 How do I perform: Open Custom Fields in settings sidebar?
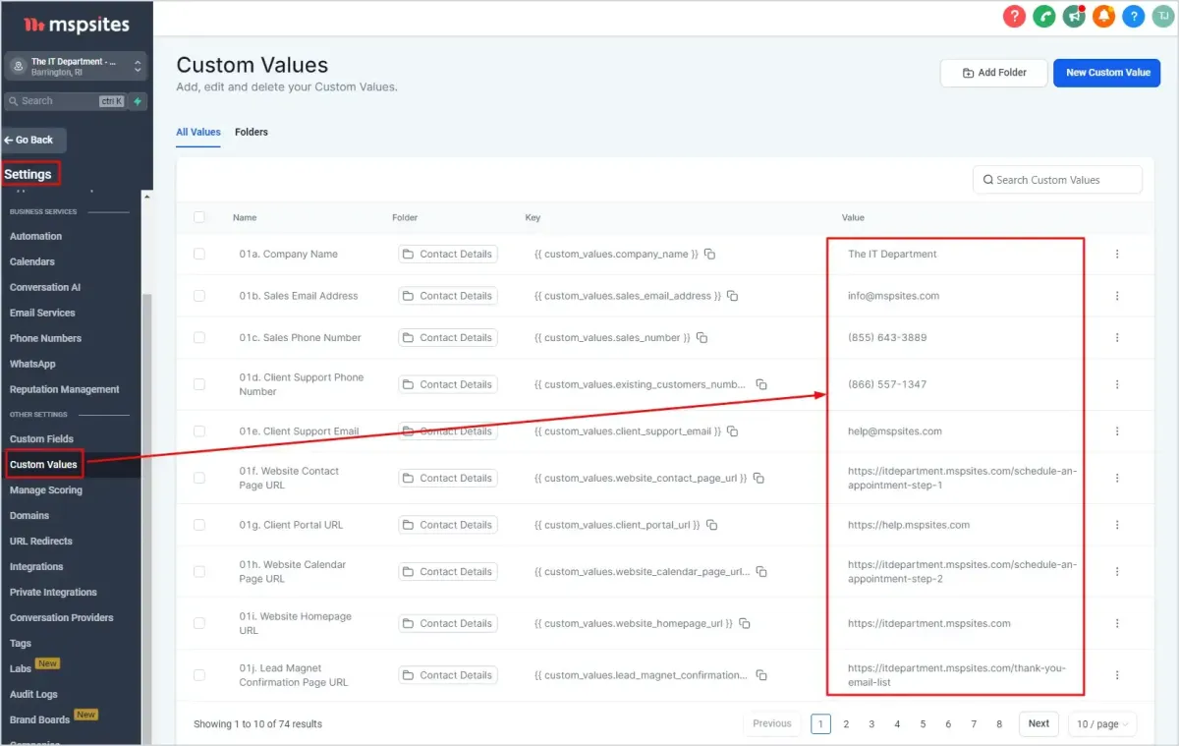[41, 439]
